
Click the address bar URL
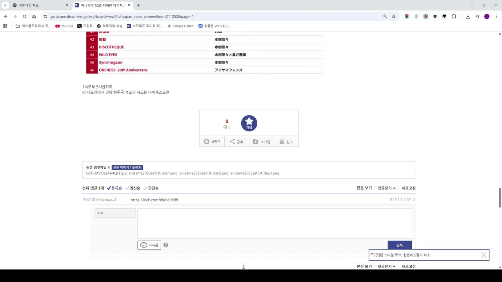point(122,16)
